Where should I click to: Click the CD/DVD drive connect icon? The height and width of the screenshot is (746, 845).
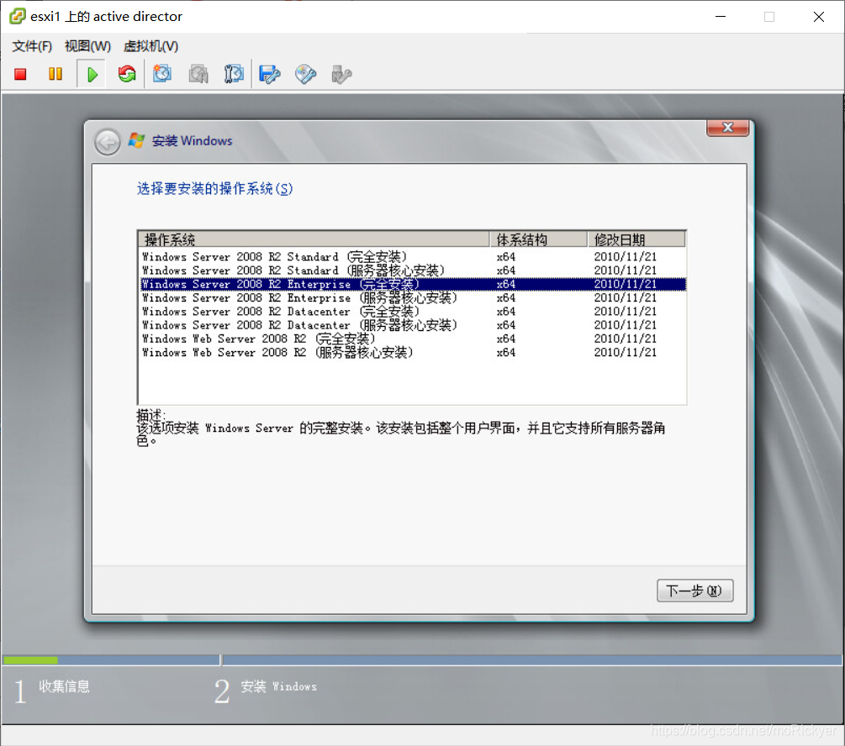click(x=305, y=74)
